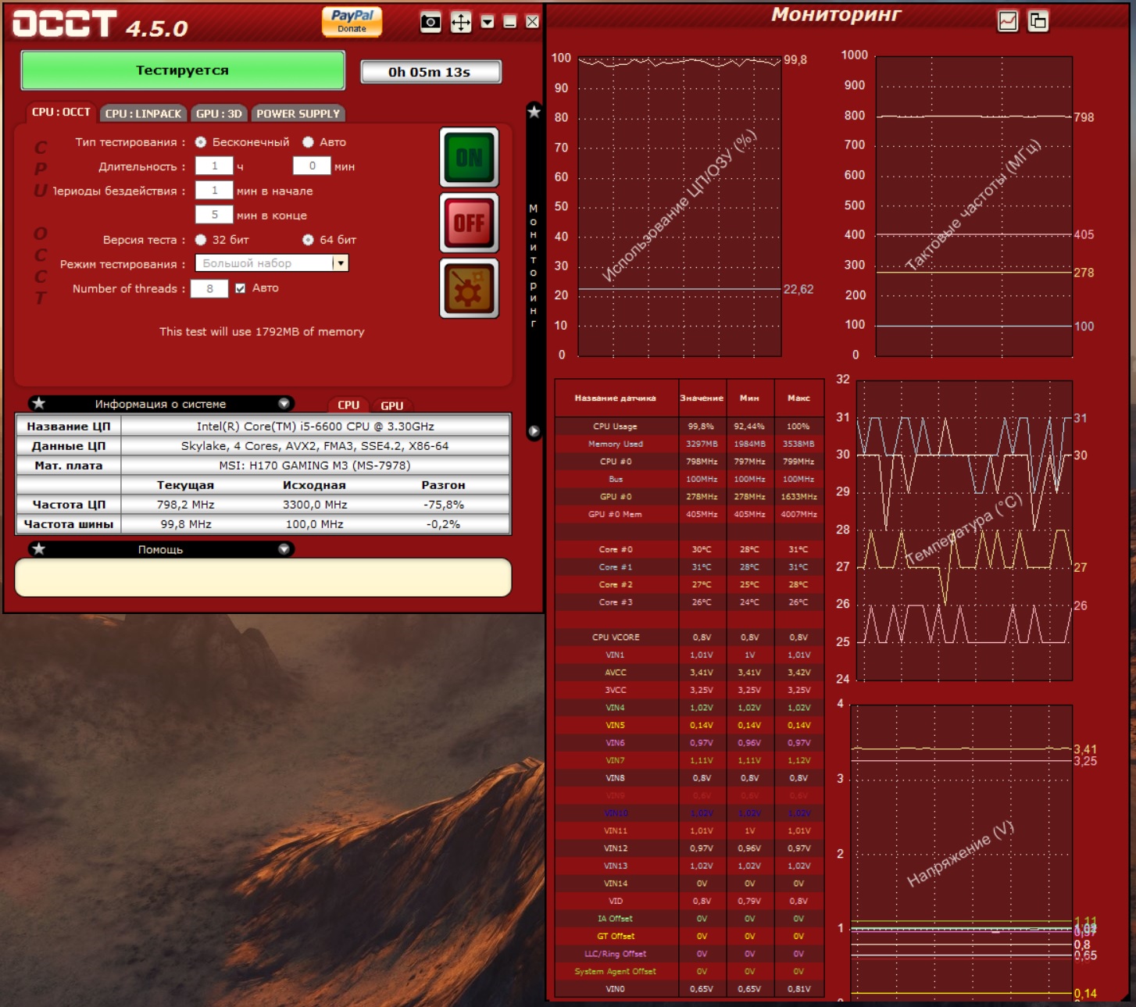1136x1007 pixels.
Task: Click the graph icon in the Мониторинг window header
Action: click(x=1008, y=21)
